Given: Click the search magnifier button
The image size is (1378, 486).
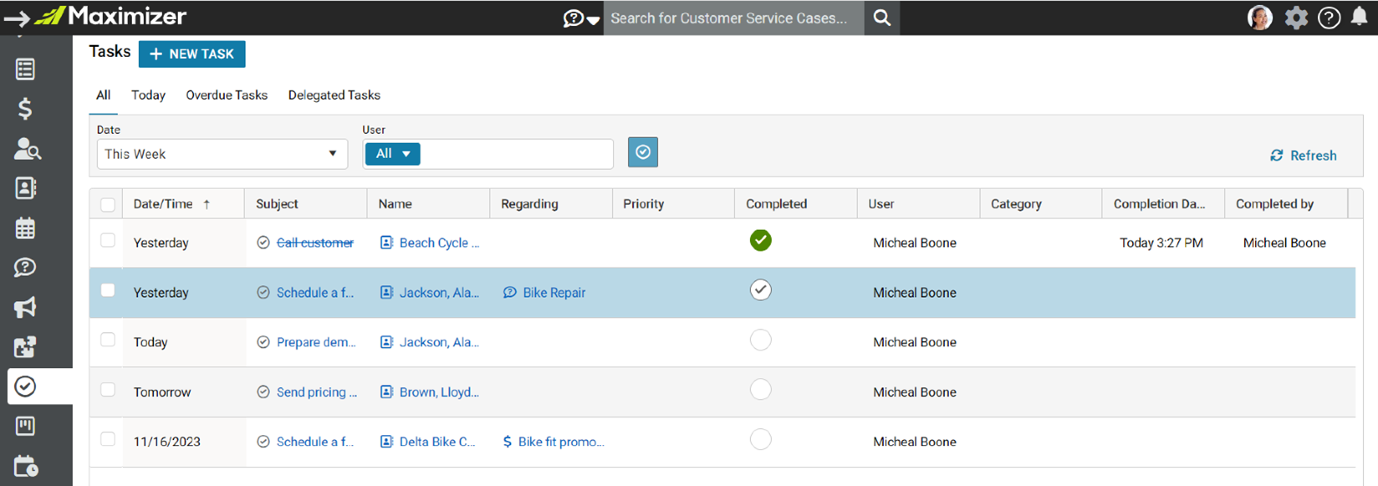Looking at the screenshot, I should pos(882,18).
